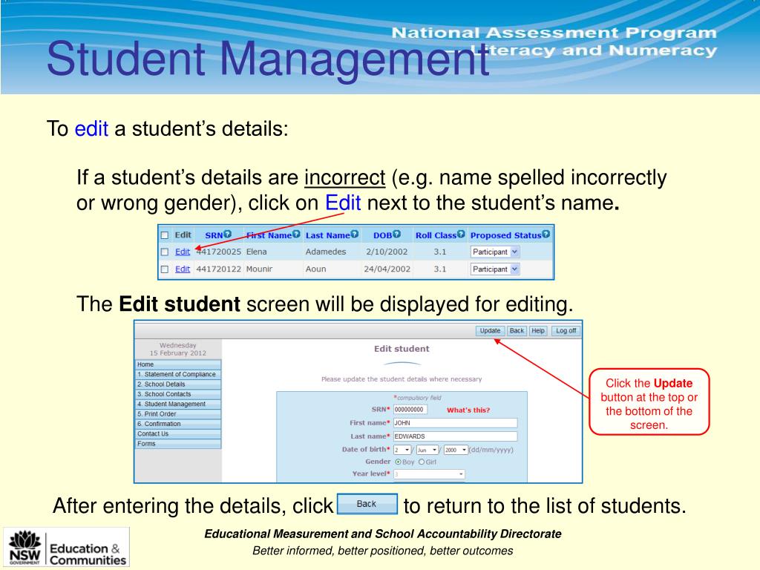Click the First name field containing JOHN
The width and height of the screenshot is (760, 570).
click(x=455, y=423)
